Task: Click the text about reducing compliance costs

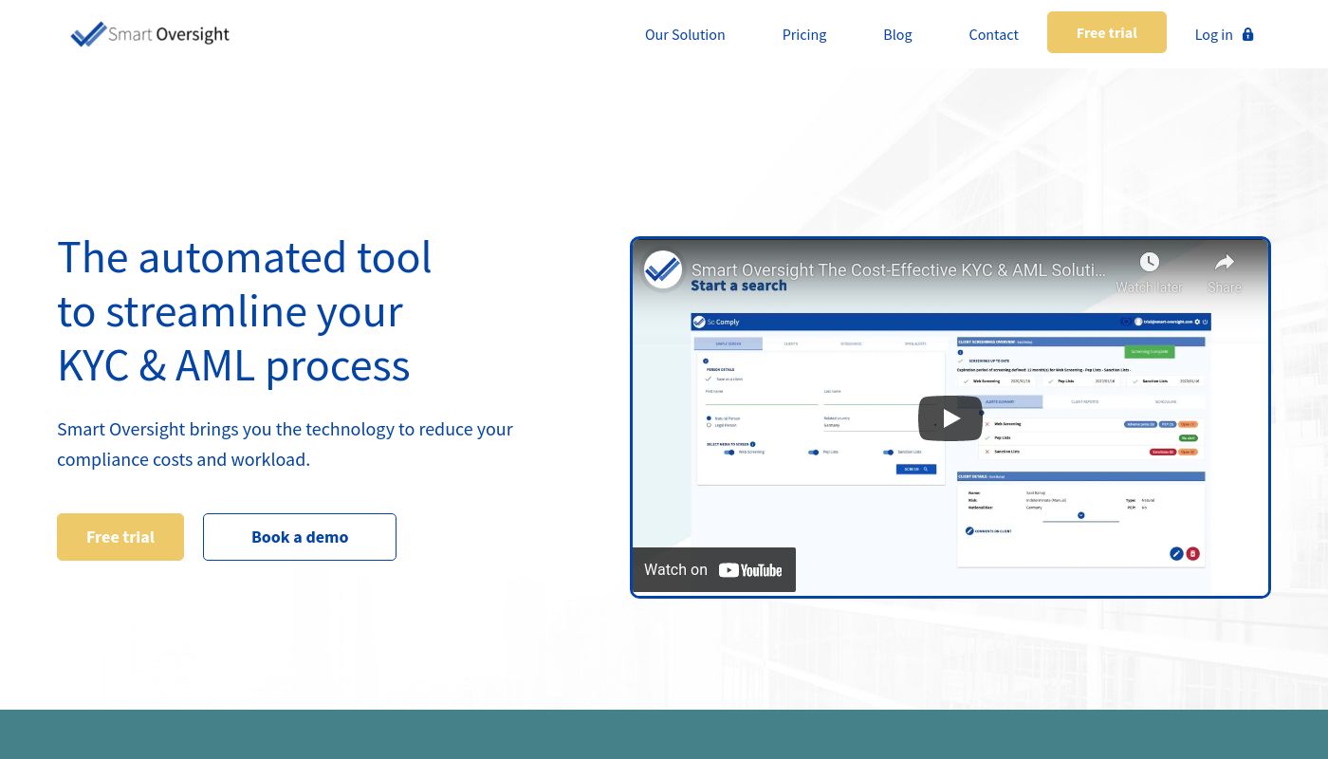Action: (x=285, y=444)
